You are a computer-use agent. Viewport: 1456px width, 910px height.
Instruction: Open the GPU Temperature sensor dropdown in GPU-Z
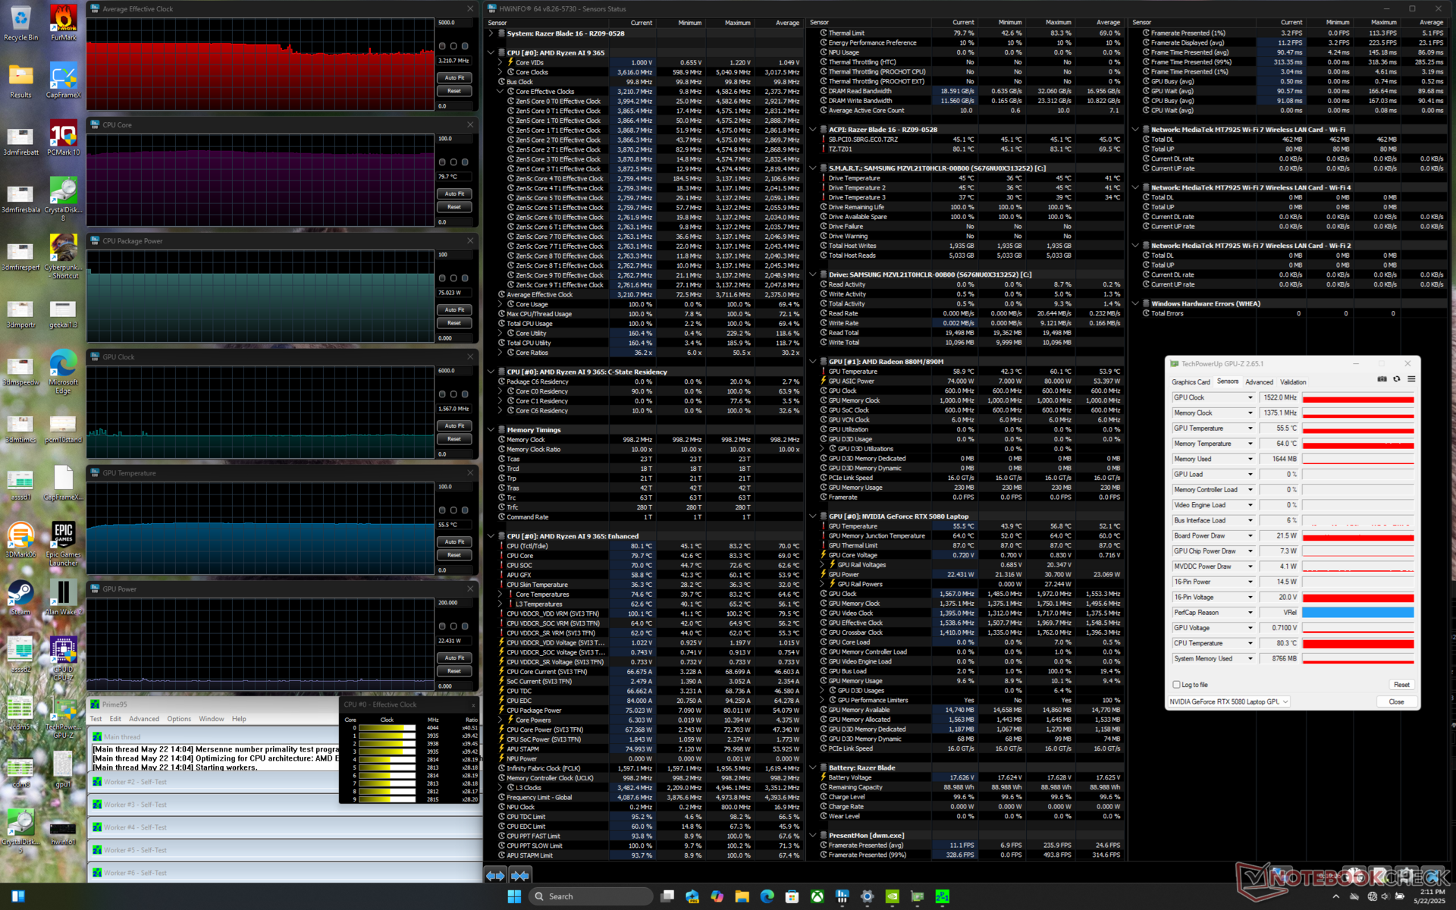tap(1250, 428)
